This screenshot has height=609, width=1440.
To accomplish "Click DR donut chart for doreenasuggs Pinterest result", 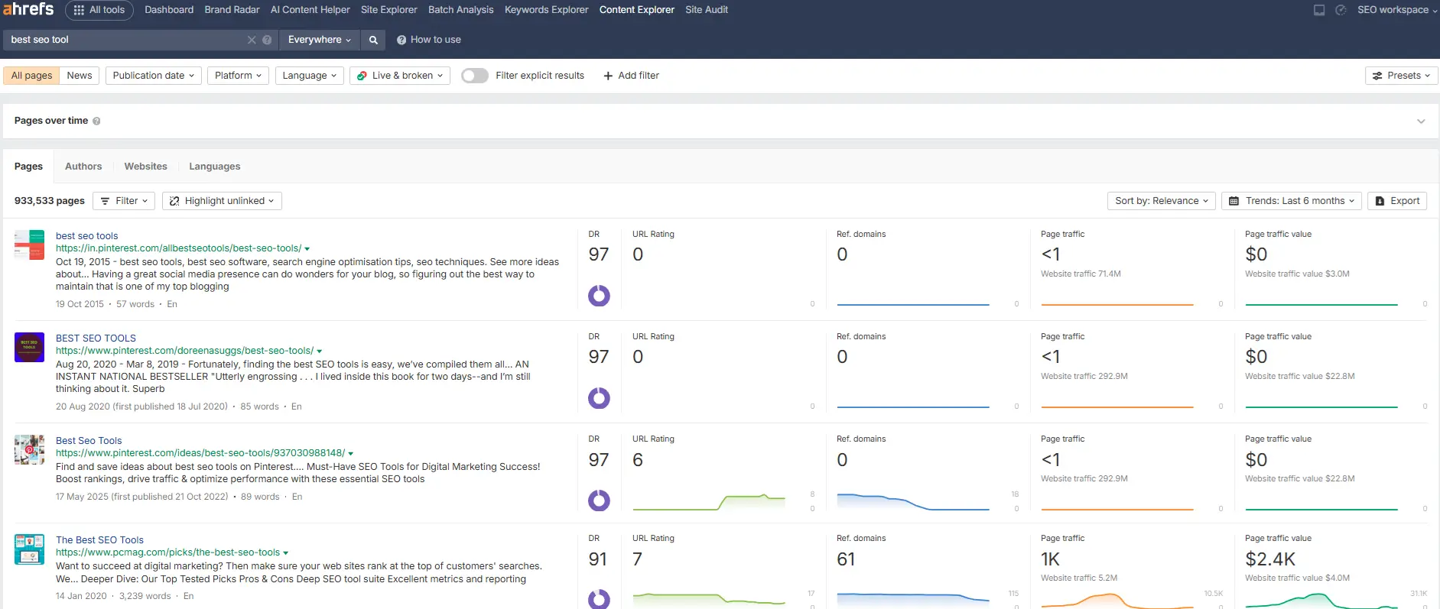I will [x=599, y=398].
